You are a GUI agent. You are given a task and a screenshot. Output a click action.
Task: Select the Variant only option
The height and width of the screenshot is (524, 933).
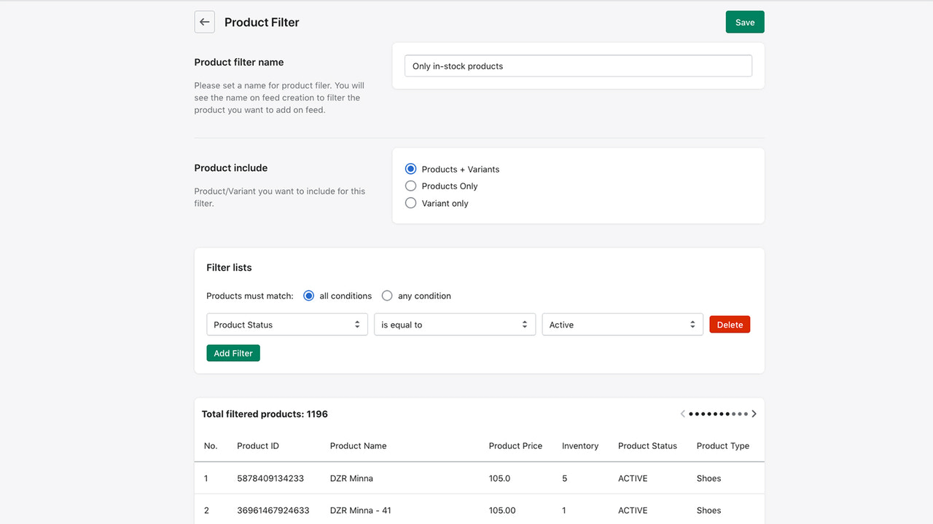point(410,202)
